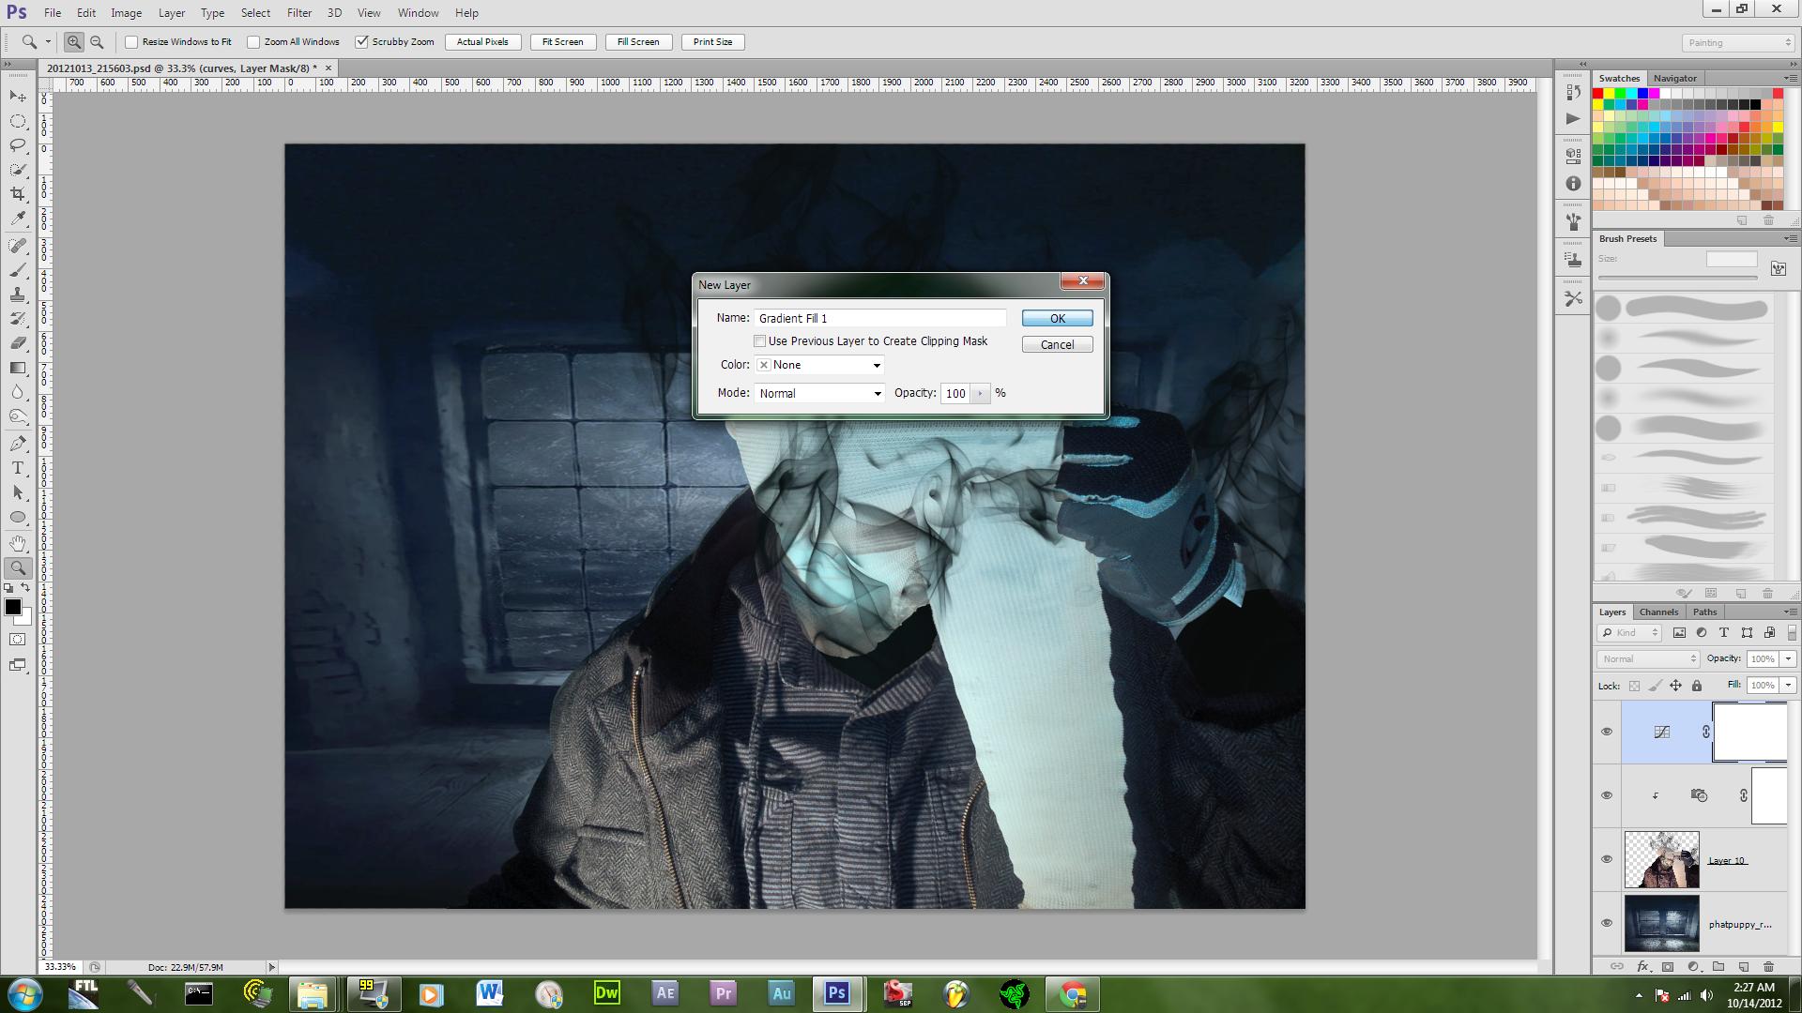Select the Hand tool
Screen dimensions: 1802x1013
(18, 543)
